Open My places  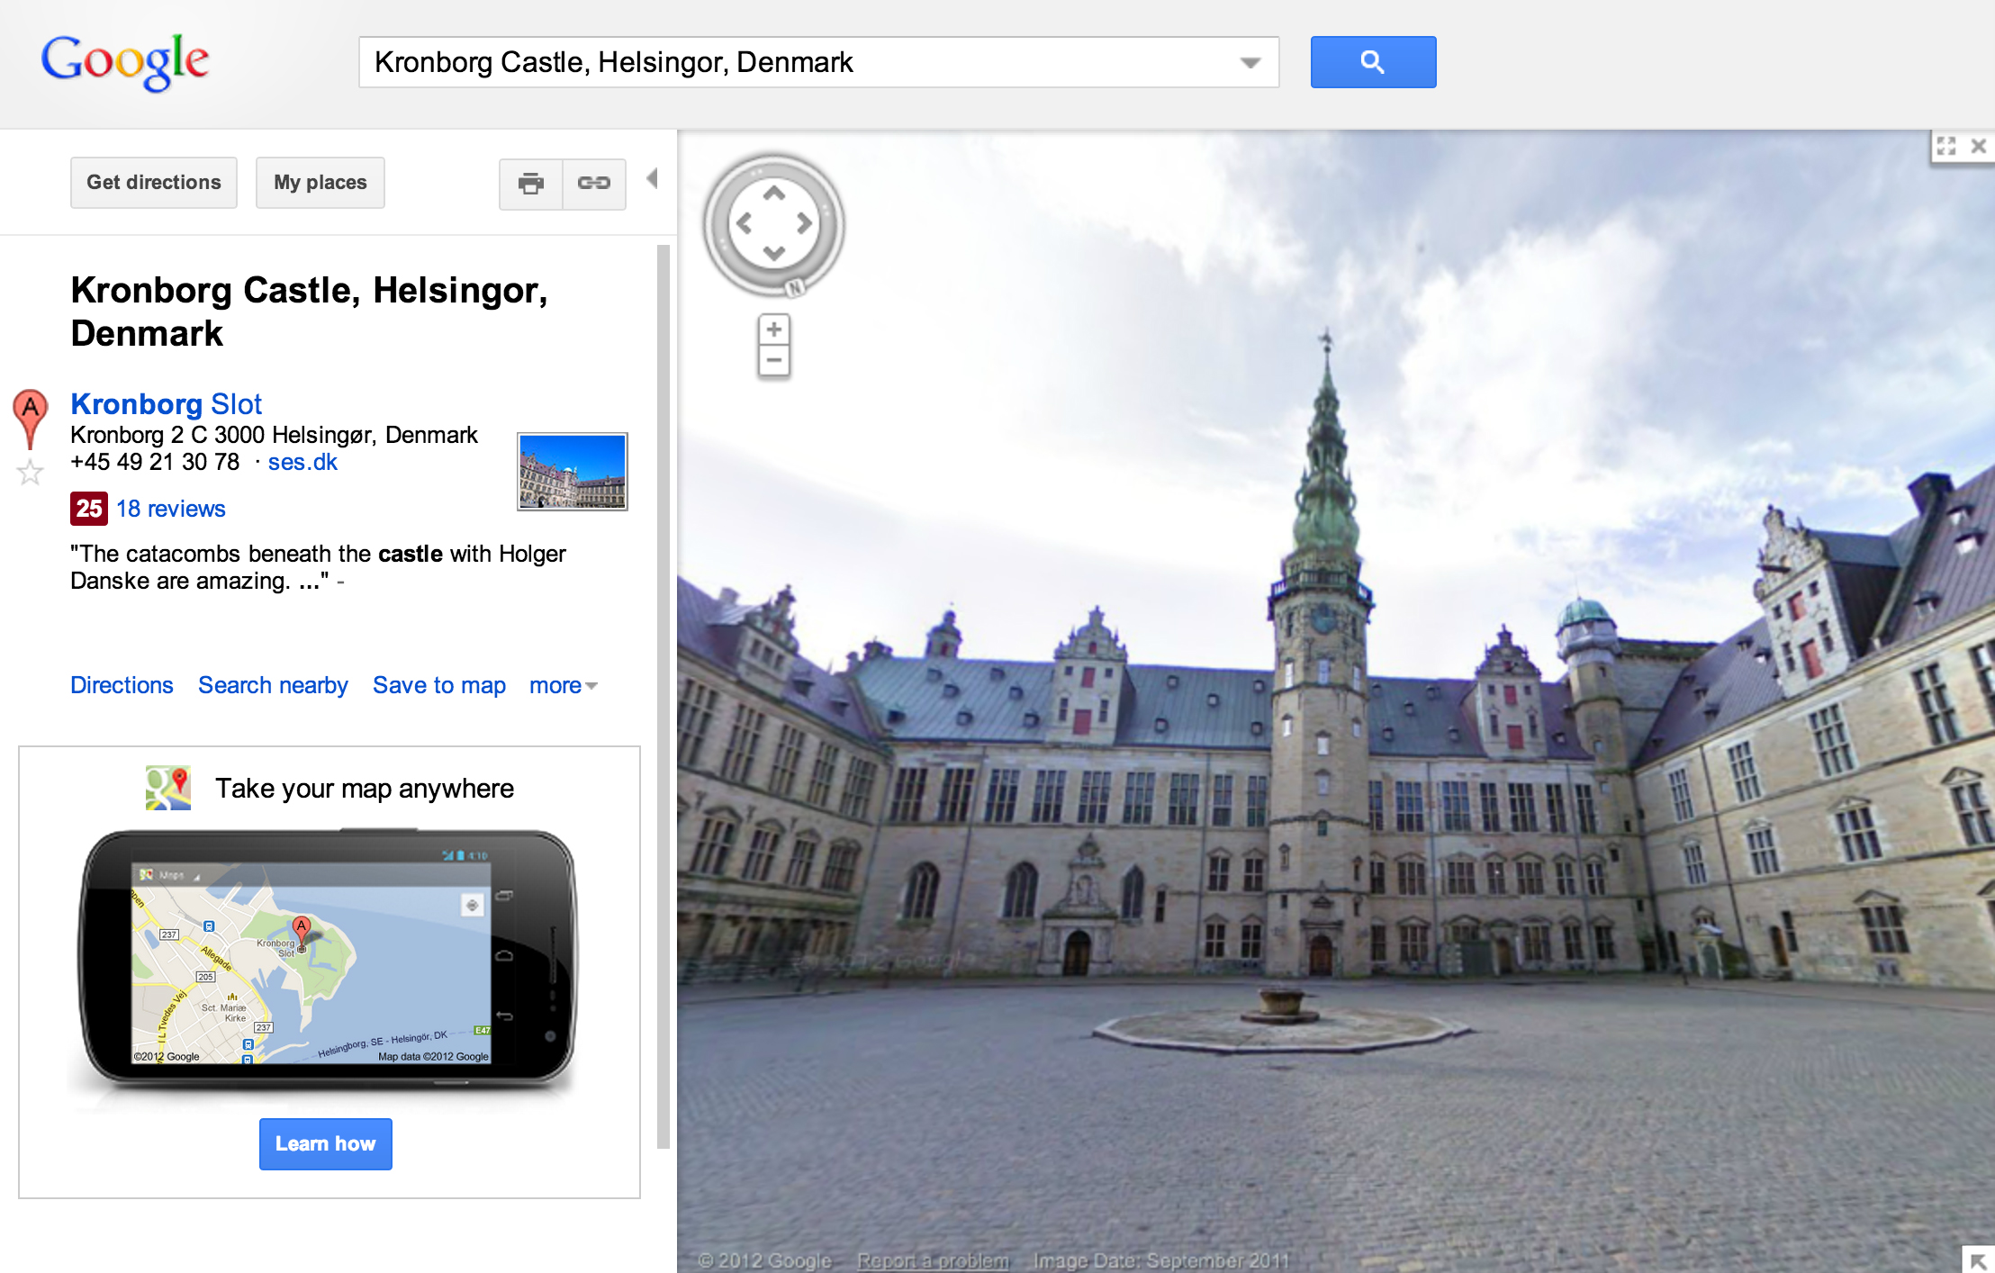pos(320,183)
